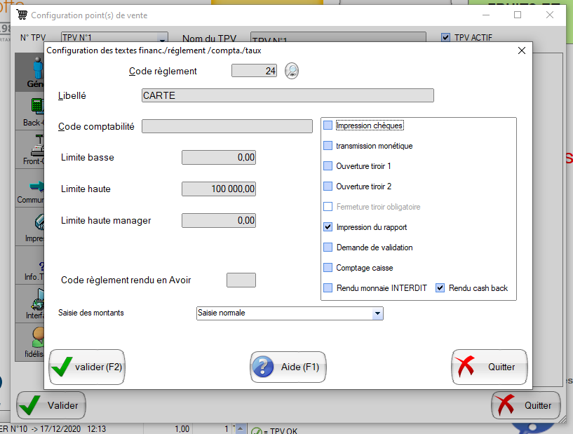Click the blue question mark Aide icon

coord(263,367)
